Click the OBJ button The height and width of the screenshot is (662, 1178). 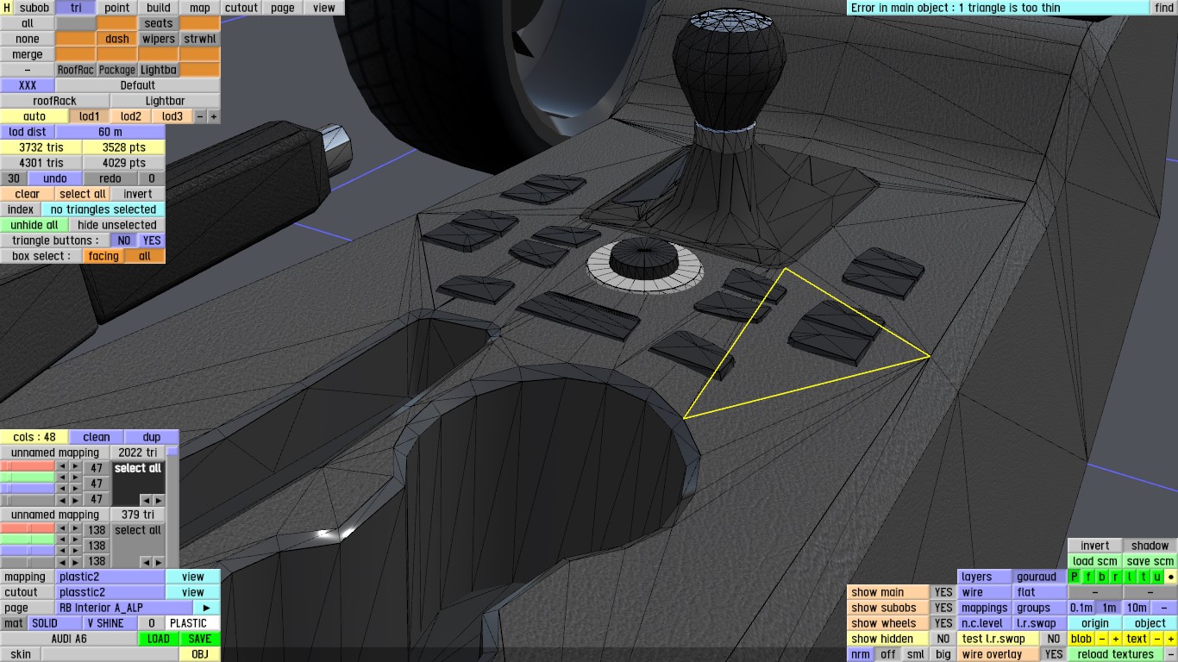pyautogui.click(x=200, y=654)
